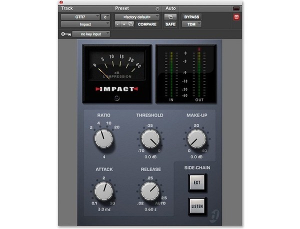300x229 pixels.
Task: Click the dB compression VU meter
Action: (x=117, y=65)
